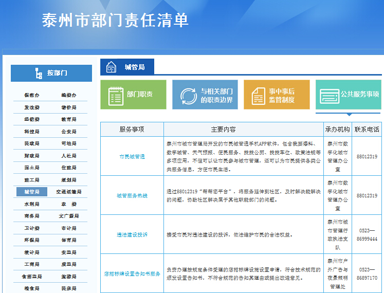Click the circular arrows icon on 职责边界
This screenshot has height=293, width=384.
188,96
